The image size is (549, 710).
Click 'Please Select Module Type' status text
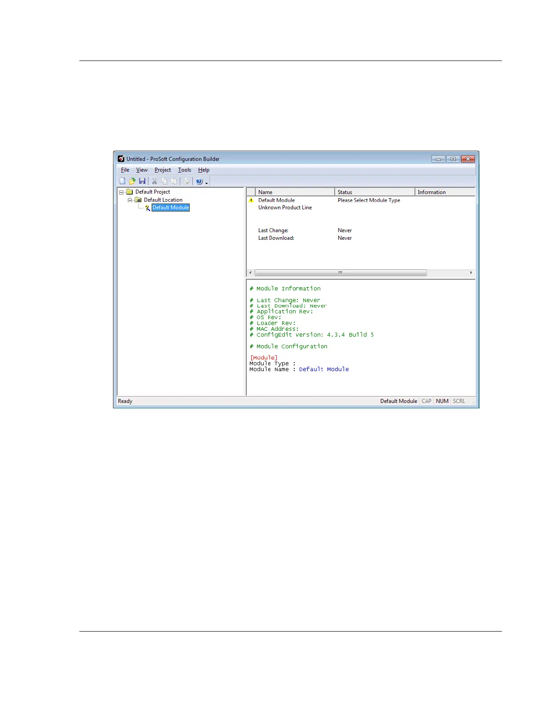tap(369, 200)
